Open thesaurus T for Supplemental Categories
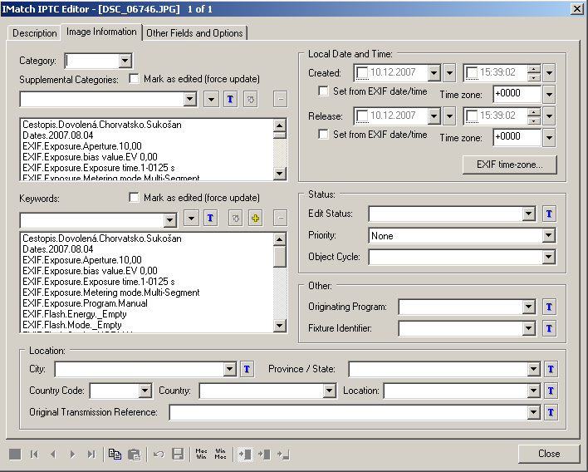This screenshot has height=472, width=588. pos(230,100)
